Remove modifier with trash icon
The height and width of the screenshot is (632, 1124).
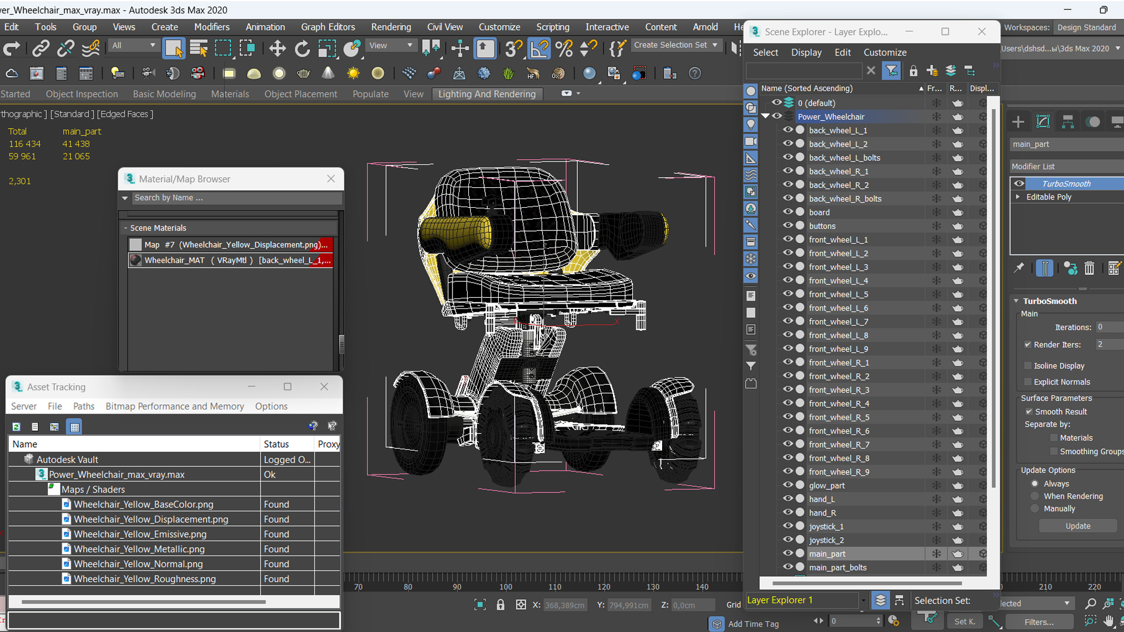point(1089,268)
